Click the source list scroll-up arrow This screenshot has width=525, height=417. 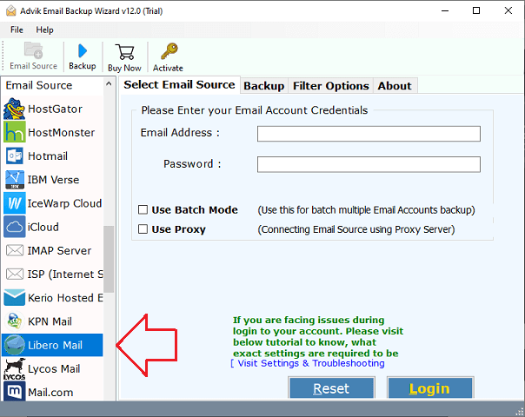109,84
